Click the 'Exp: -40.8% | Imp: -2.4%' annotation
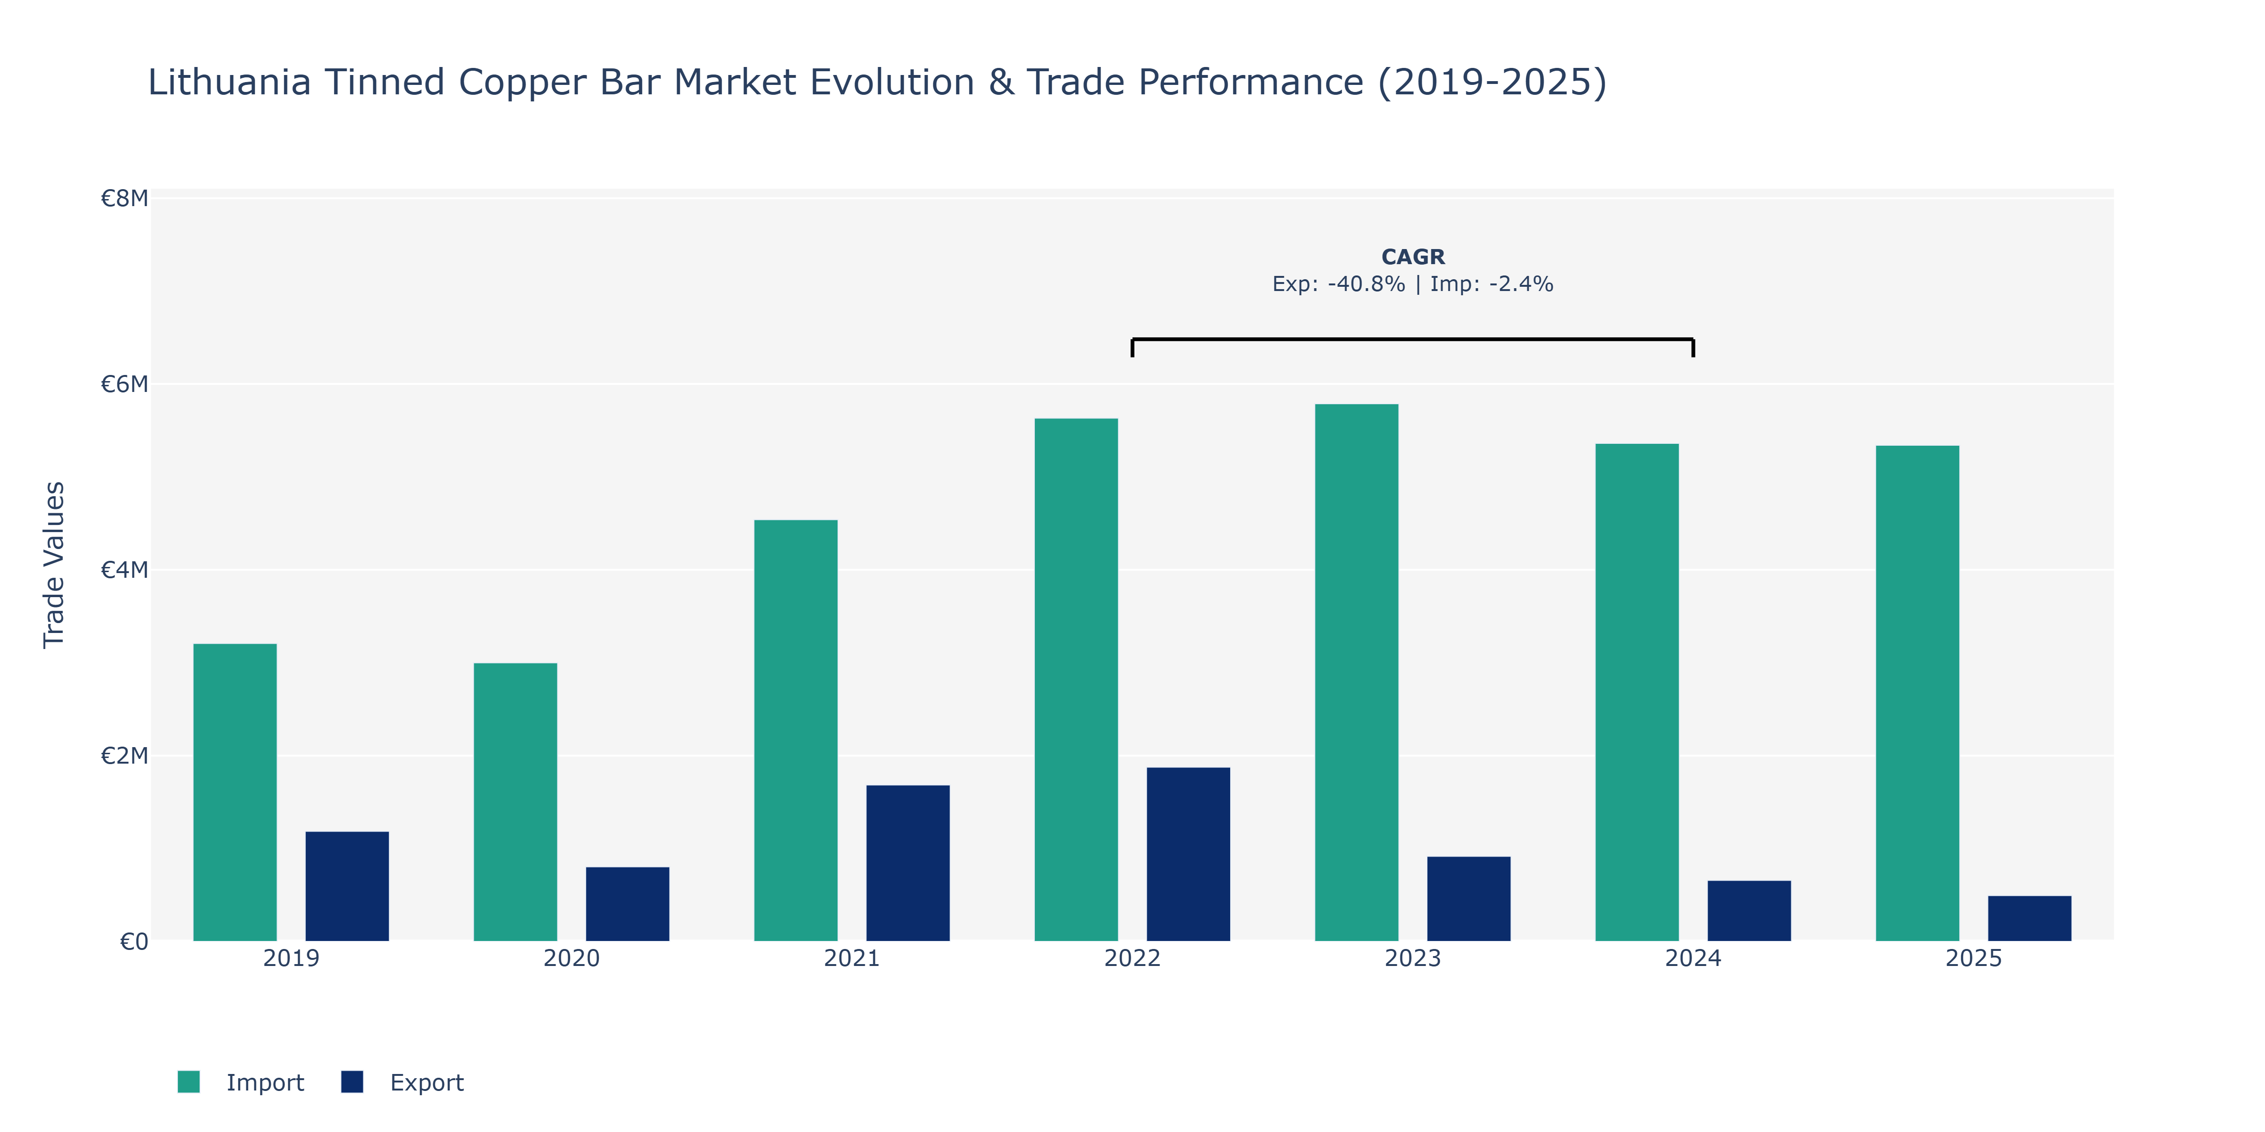Image resolution: width=2265 pixels, height=1132 pixels. pyautogui.click(x=1413, y=284)
